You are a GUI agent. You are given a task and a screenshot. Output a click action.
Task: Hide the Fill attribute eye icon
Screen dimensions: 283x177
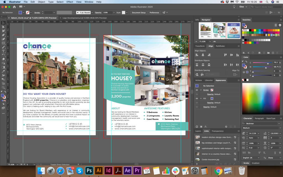click(197, 98)
